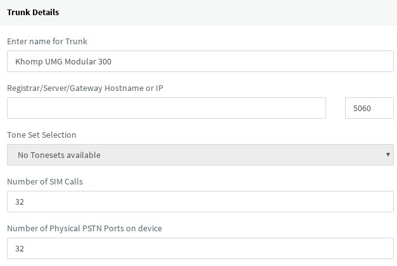Click the 'Registrar/Server/Gateway Hostname or IP' label
This screenshot has height=266, width=397.
pos(85,88)
